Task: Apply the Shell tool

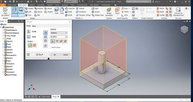Action: [68, 12]
